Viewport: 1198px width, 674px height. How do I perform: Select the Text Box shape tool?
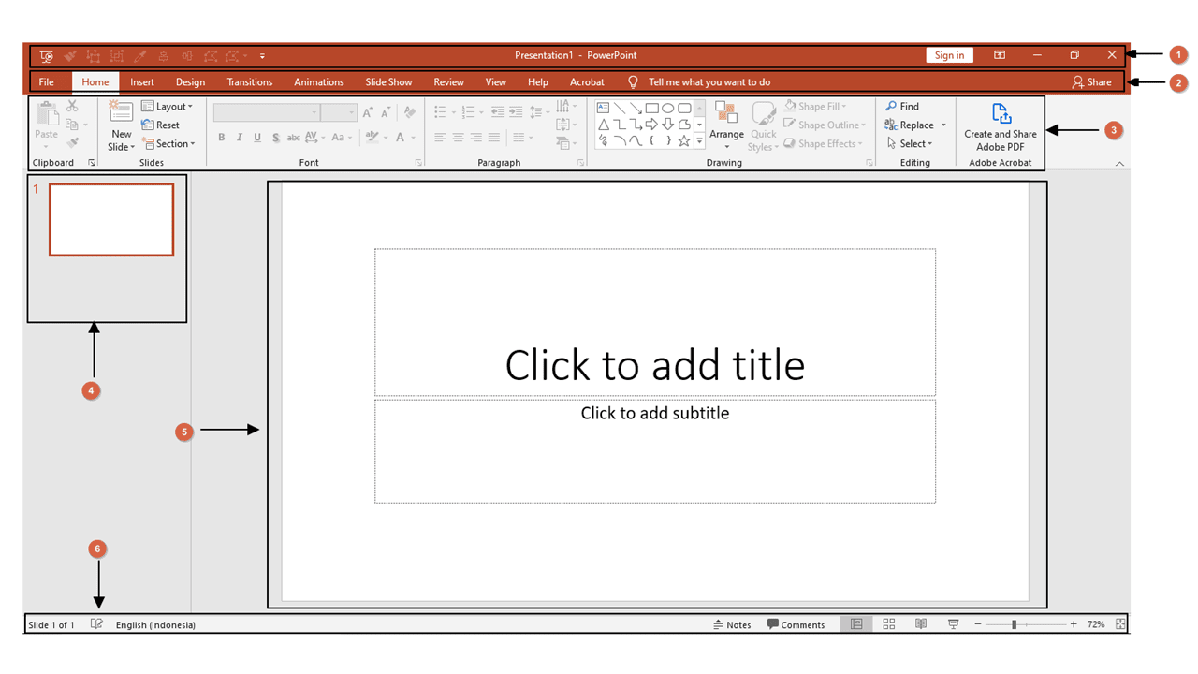click(603, 108)
